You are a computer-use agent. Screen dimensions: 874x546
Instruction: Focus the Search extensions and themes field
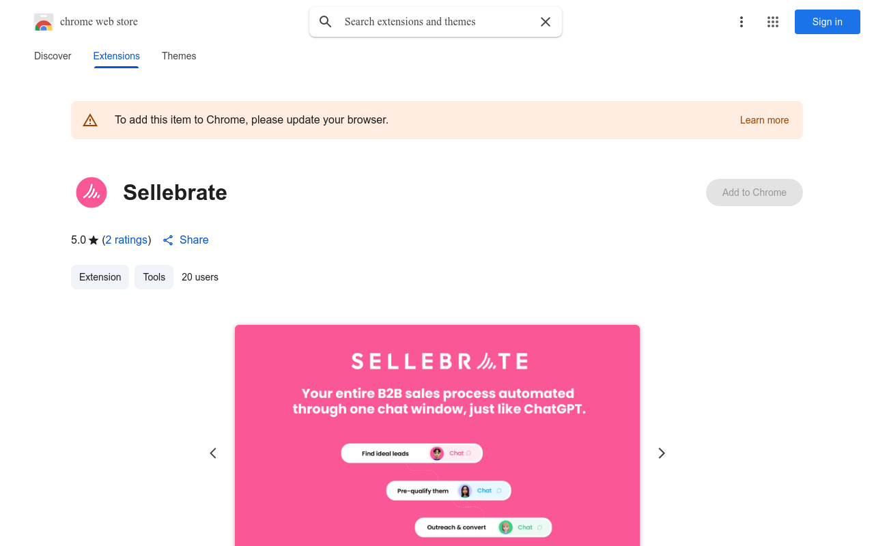(x=437, y=22)
